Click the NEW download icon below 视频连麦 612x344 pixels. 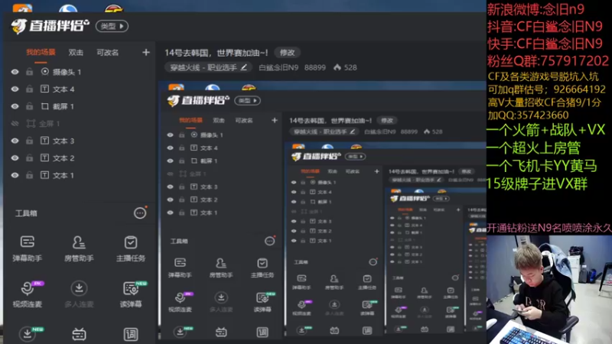pos(28,334)
